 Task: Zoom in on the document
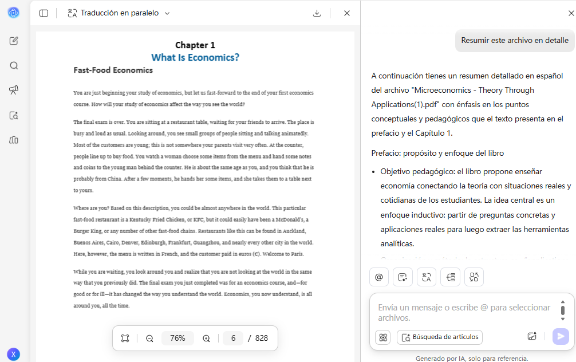(206, 338)
